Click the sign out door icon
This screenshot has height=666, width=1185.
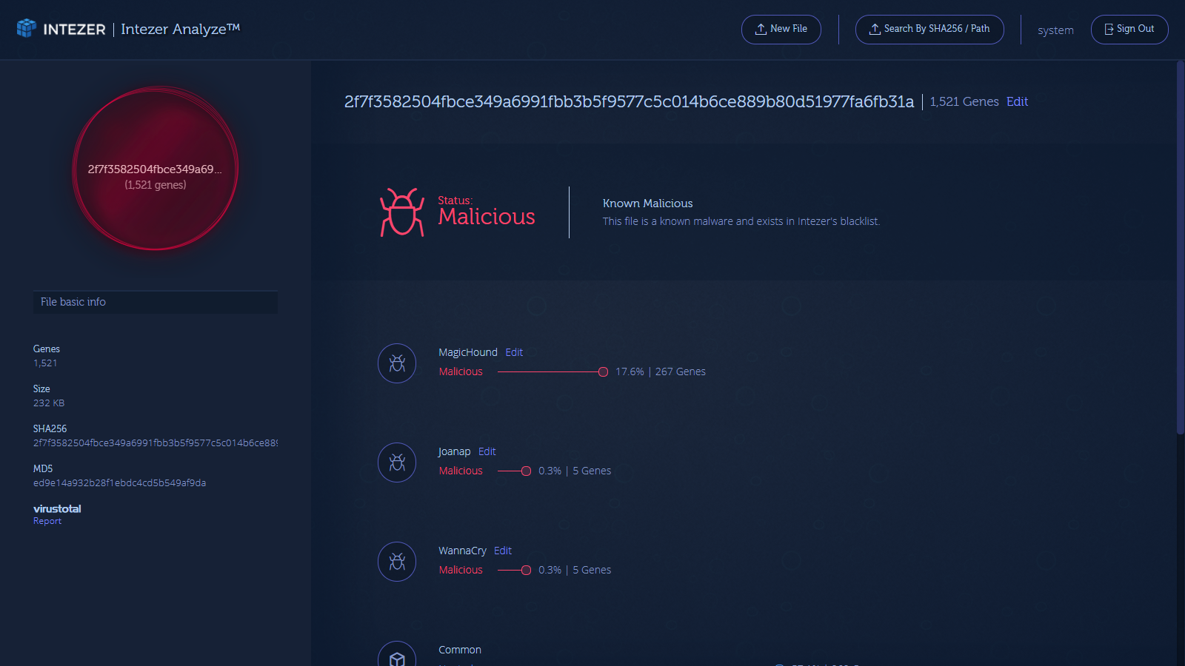(x=1109, y=29)
